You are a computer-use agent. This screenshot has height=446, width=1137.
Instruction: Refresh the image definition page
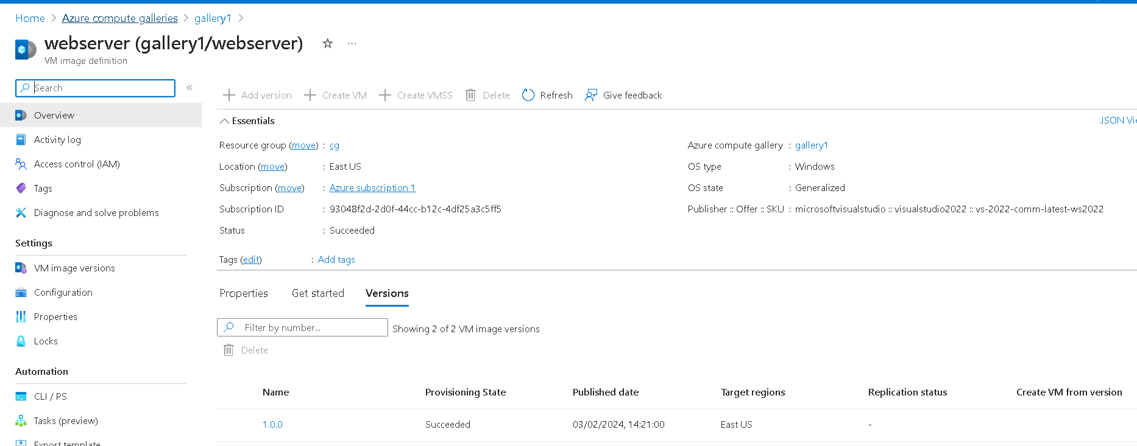click(x=547, y=95)
